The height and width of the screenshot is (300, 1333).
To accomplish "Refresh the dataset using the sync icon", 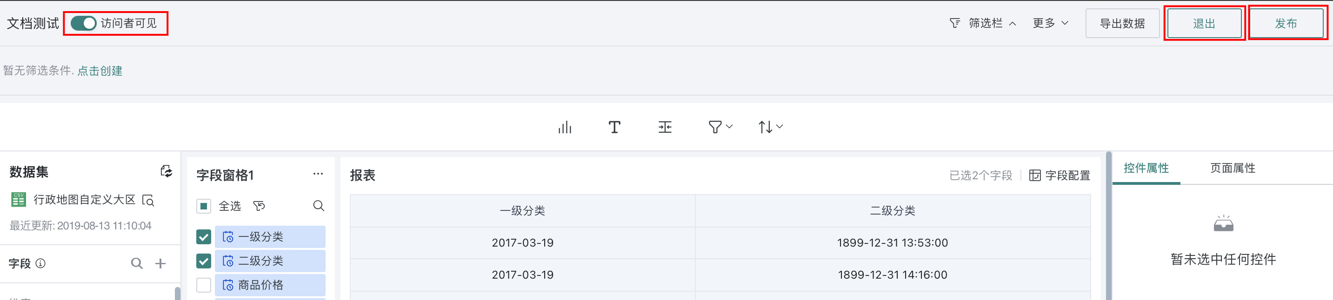I will (166, 171).
